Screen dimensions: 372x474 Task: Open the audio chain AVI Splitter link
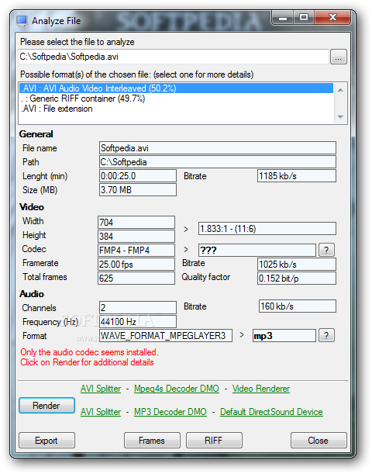[101, 412]
